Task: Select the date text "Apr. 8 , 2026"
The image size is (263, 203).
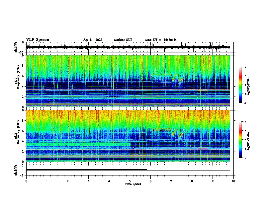Action: (x=93, y=40)
